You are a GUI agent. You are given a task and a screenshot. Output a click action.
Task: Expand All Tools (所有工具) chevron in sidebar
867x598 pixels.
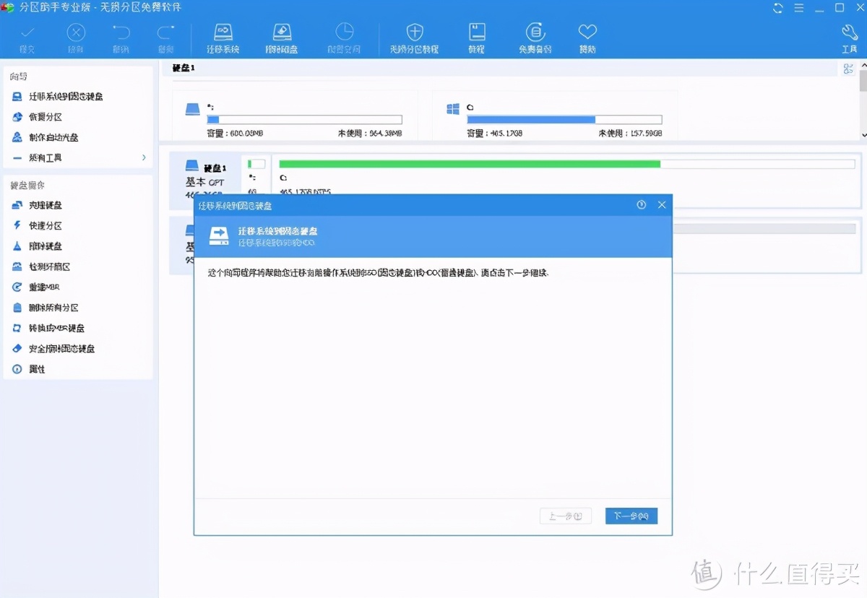[144, 157]
